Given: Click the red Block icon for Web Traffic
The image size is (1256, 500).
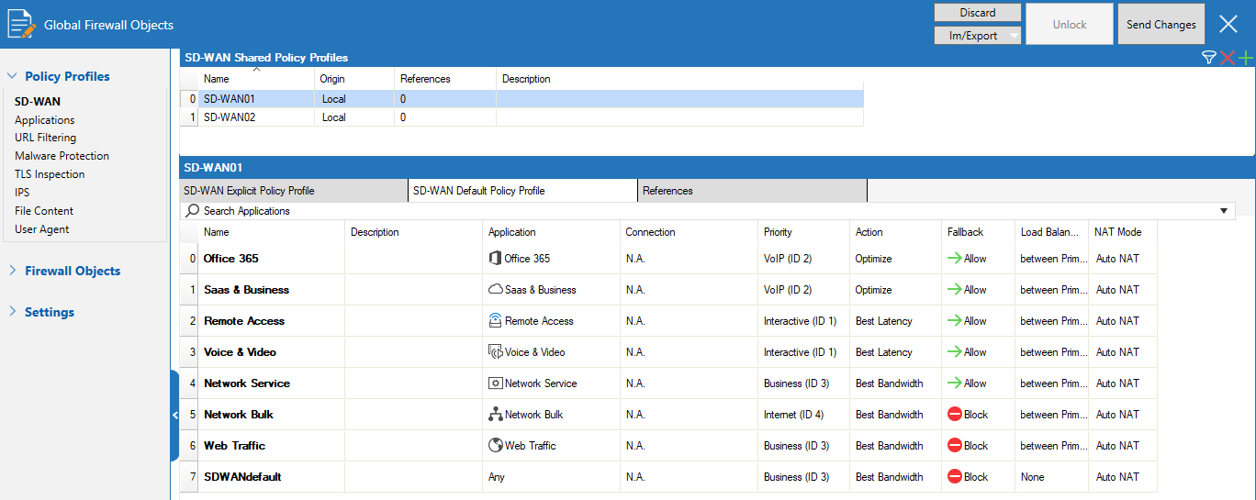Looking at the screenshot, I should coord(955,446).
